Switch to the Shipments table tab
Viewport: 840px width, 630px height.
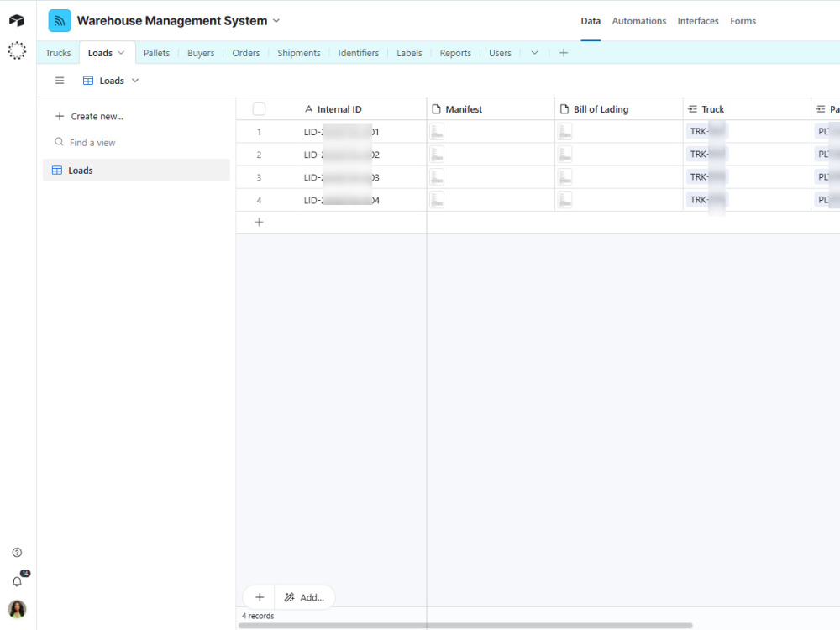(299, 53)
